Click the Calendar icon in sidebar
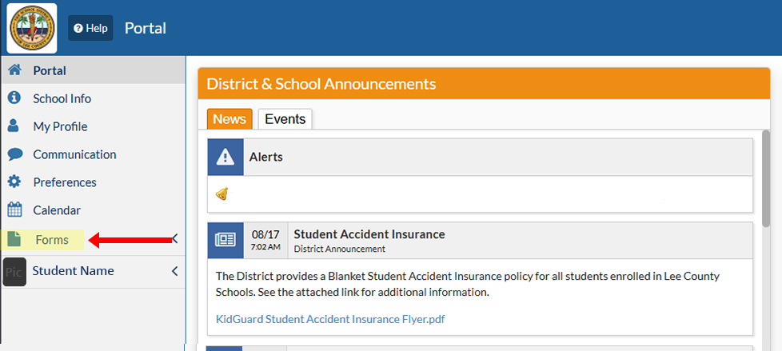 coord(14,210)
